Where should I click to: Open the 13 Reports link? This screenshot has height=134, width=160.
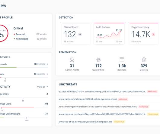point(41,74)
